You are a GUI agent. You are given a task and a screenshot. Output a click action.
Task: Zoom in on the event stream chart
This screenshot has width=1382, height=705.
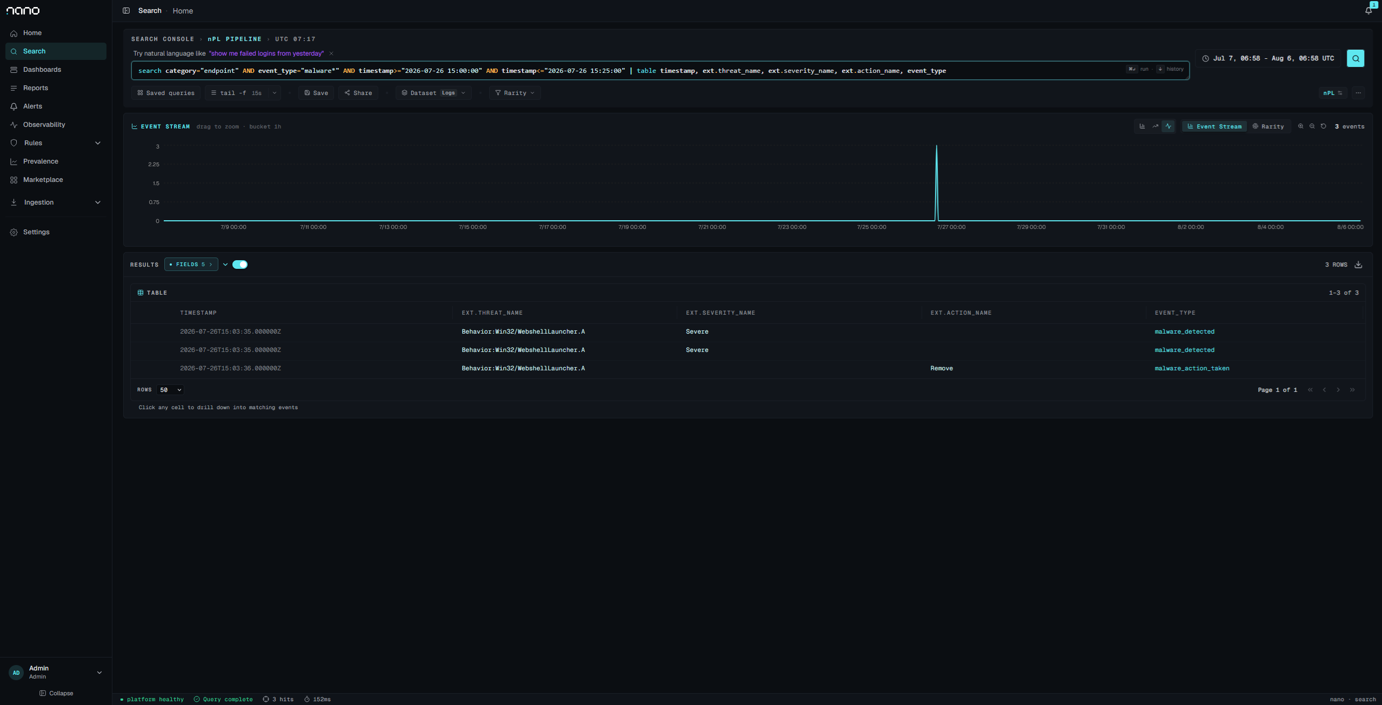pyautogui.click(x=1300, y=126)
